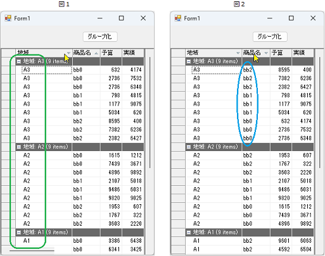Collapse the 地域: A3 group in left grid
Image resolution: width=325 pixels, height=256 pixels.
[19, 61]
